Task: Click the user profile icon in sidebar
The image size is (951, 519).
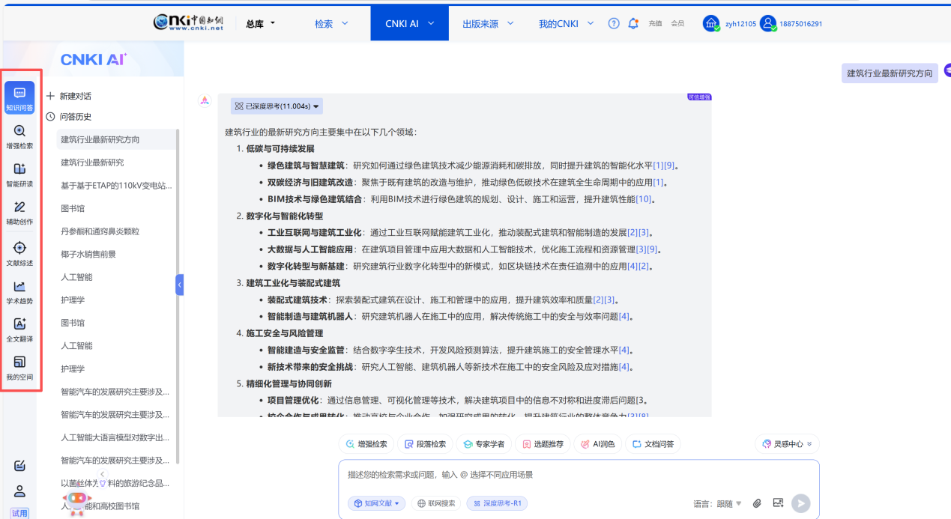Action: [x=20, y=491]
